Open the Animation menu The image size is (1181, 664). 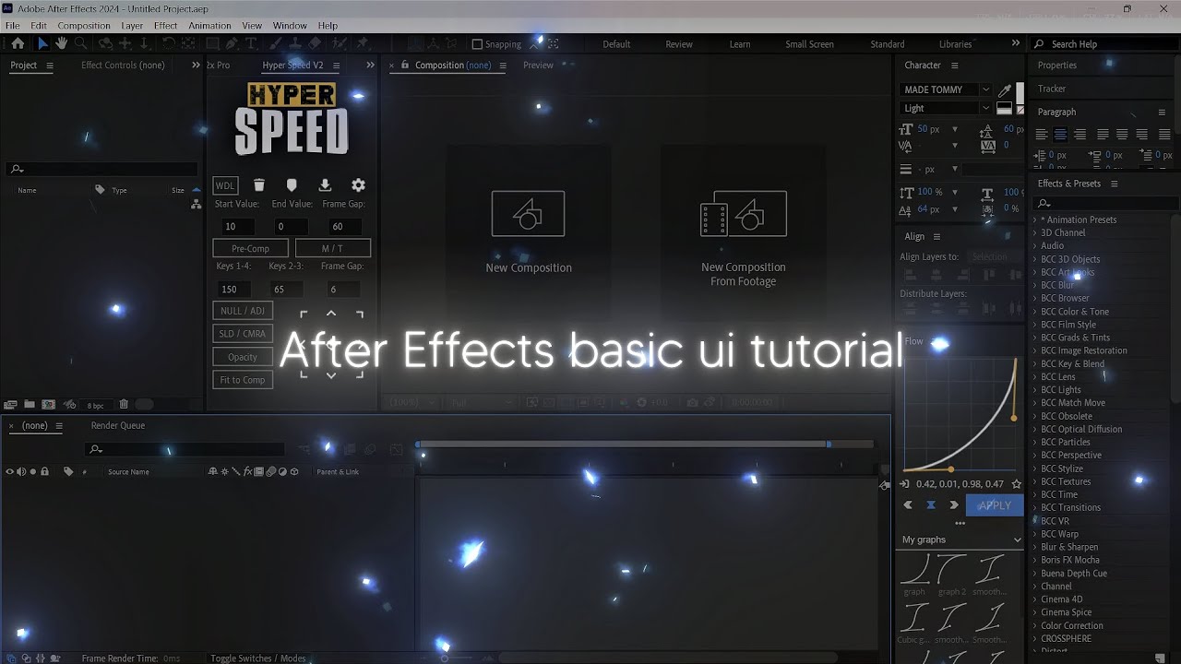click(x=210, y=26)
